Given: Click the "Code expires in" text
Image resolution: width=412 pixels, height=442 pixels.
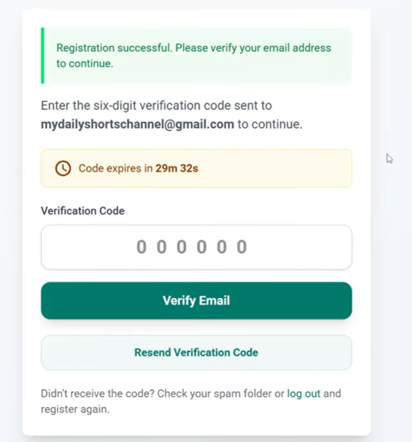Looking at the screenshot, I should pos(115,168).
